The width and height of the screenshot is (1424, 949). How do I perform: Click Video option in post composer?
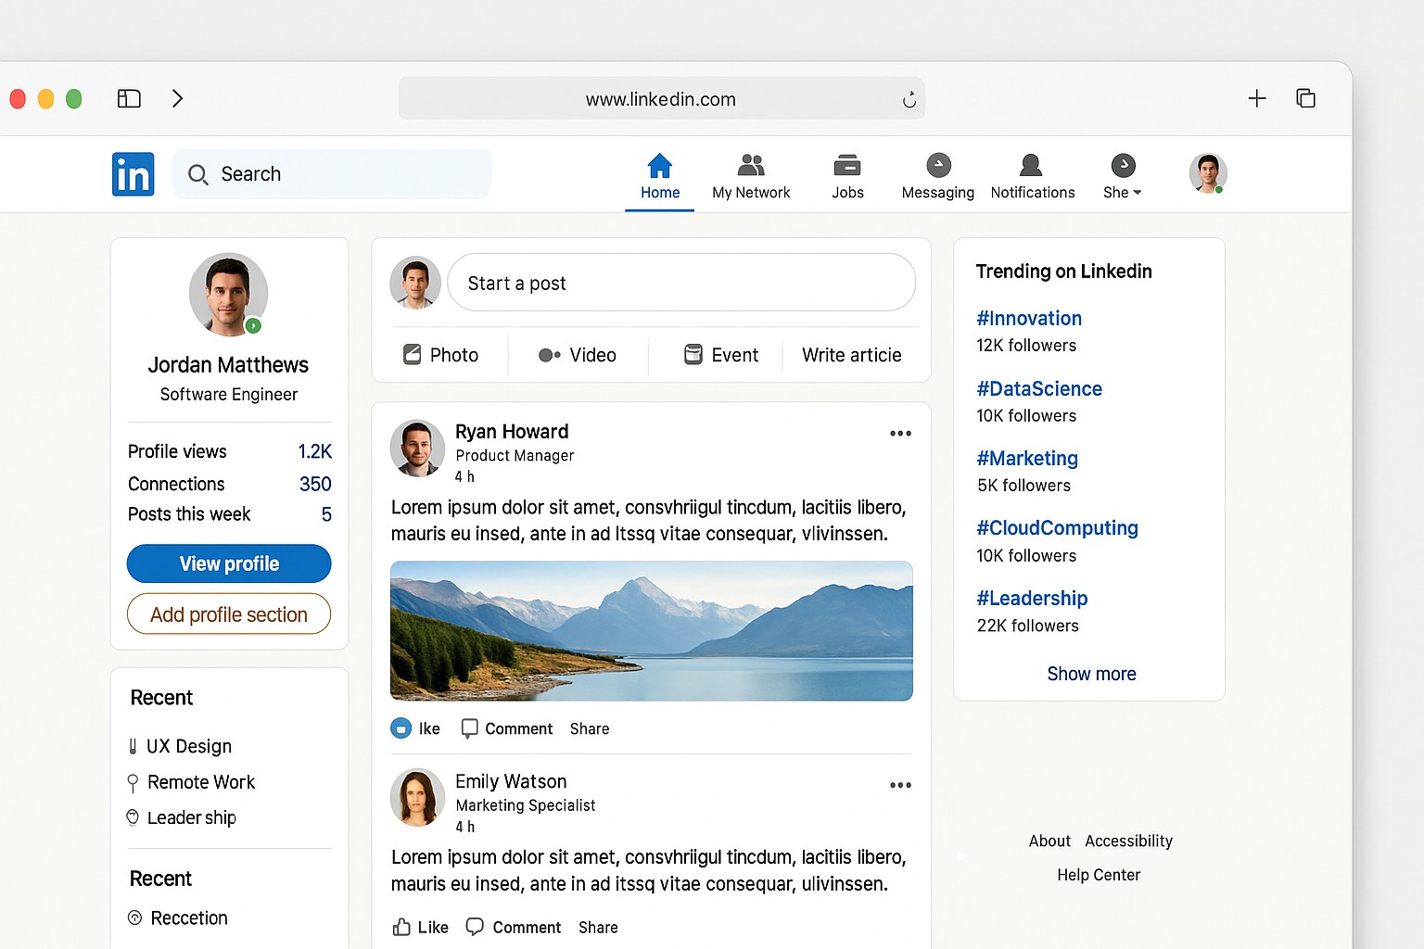coord(577,355)
